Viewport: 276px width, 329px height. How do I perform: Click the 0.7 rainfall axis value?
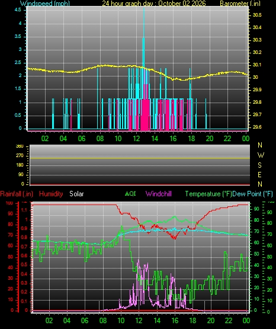(24, 247)
